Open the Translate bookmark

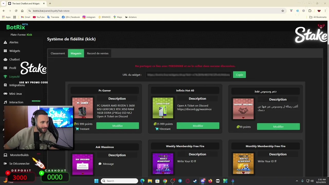pos(53,17)
